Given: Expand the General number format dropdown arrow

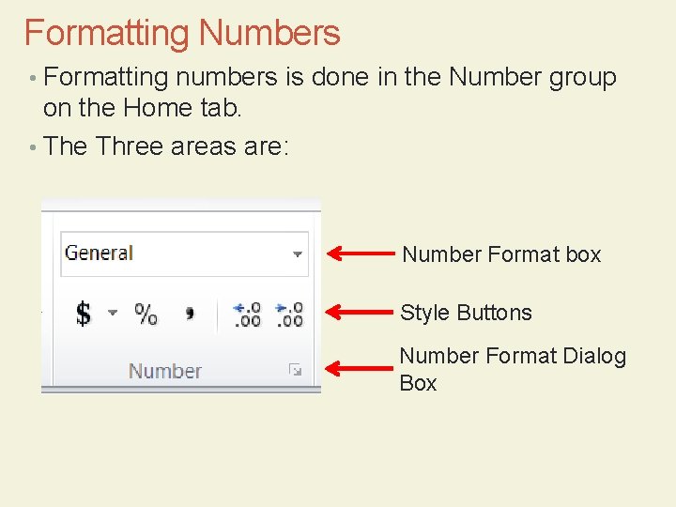Looking at the screenshot, I should [x=297, y=253].
